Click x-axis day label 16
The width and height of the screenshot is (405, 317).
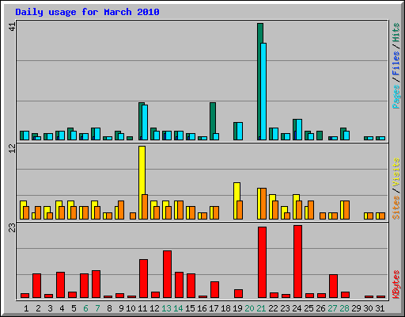pyautogui.click(x=202, y=308)
